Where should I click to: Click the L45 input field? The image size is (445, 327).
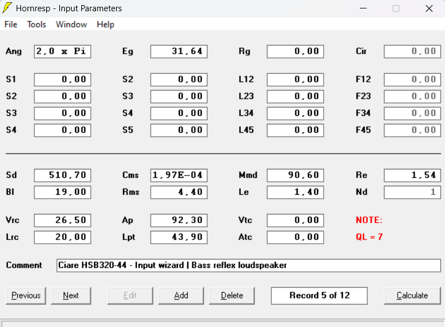295,130
